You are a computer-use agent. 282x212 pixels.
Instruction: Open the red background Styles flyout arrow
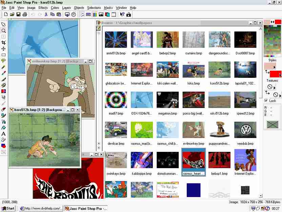280,75
